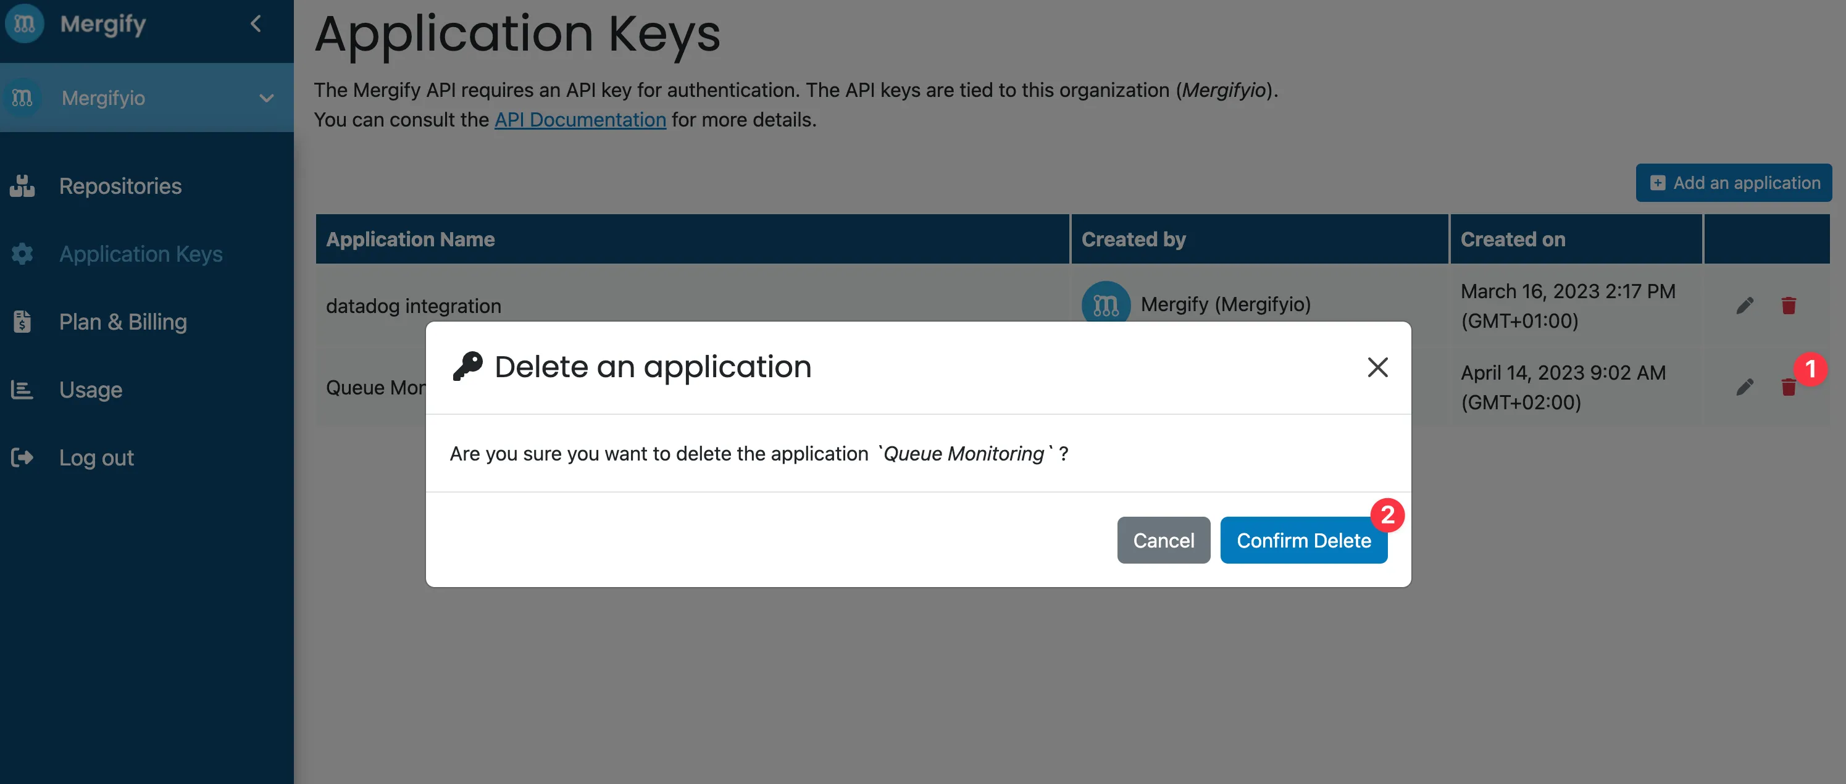Click Confirm Delete to remove the application
1846x784 pixels.
click(x=1303, y=540)
